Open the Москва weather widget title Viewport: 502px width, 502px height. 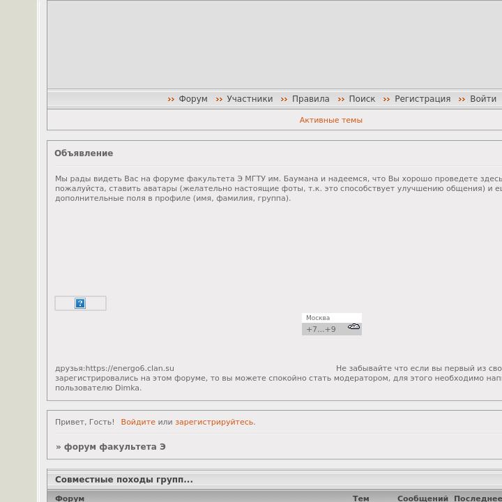[x=318, y=318]
